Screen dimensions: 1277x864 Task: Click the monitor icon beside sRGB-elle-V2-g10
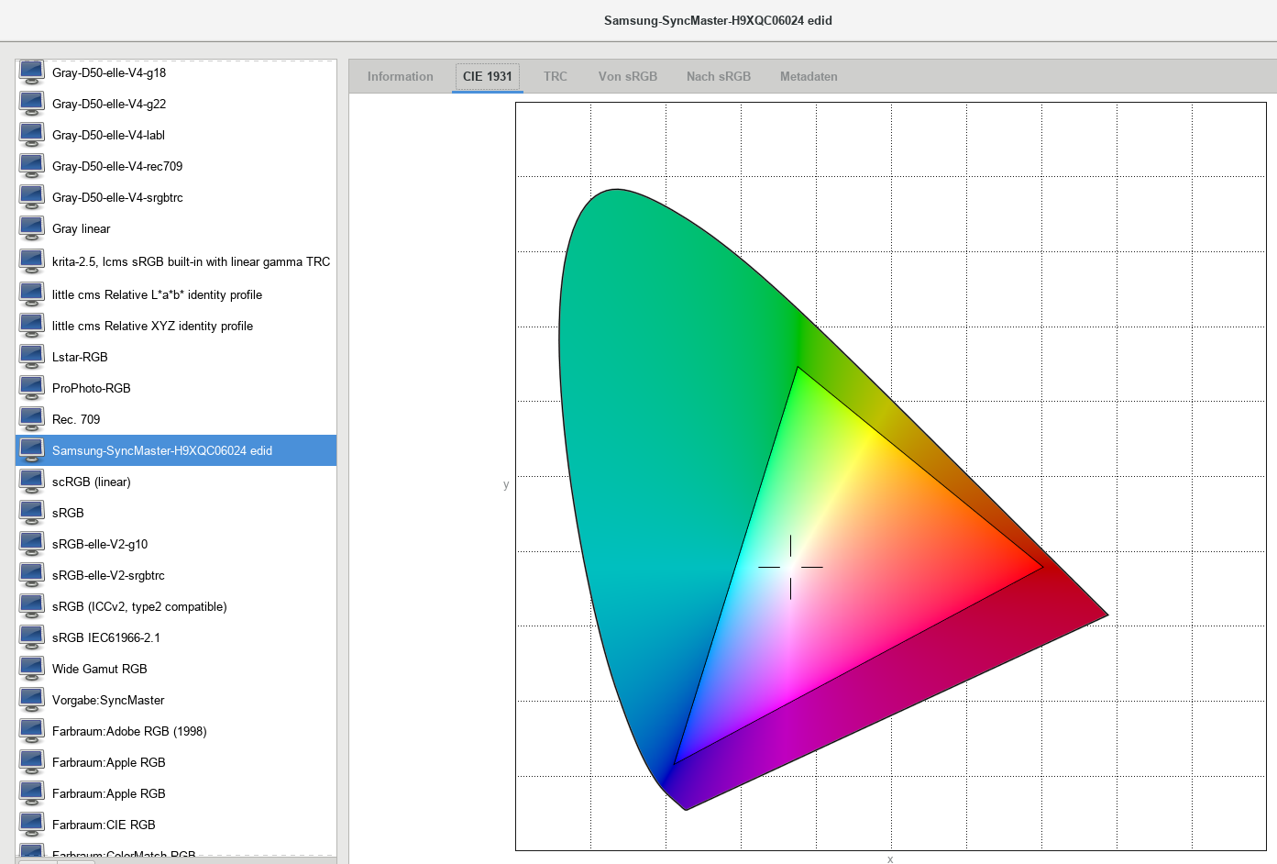[32, 544]
